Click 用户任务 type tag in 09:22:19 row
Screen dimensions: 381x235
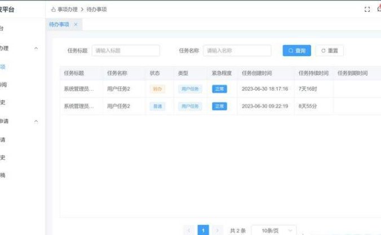(190, 106)
